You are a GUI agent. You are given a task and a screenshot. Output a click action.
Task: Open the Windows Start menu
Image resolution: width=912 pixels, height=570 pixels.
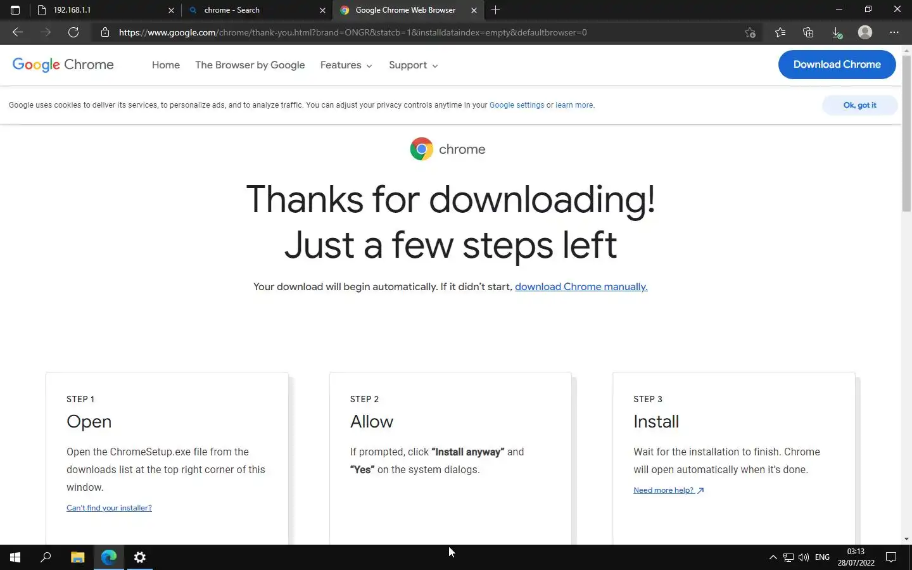[x=15, y=557]
